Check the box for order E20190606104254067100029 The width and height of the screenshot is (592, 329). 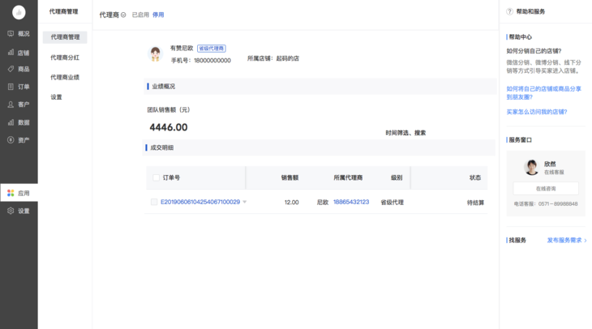click(154, 202)
